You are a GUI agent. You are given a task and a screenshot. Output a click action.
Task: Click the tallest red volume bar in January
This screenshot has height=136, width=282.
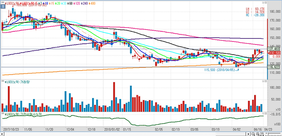point(114,97)
